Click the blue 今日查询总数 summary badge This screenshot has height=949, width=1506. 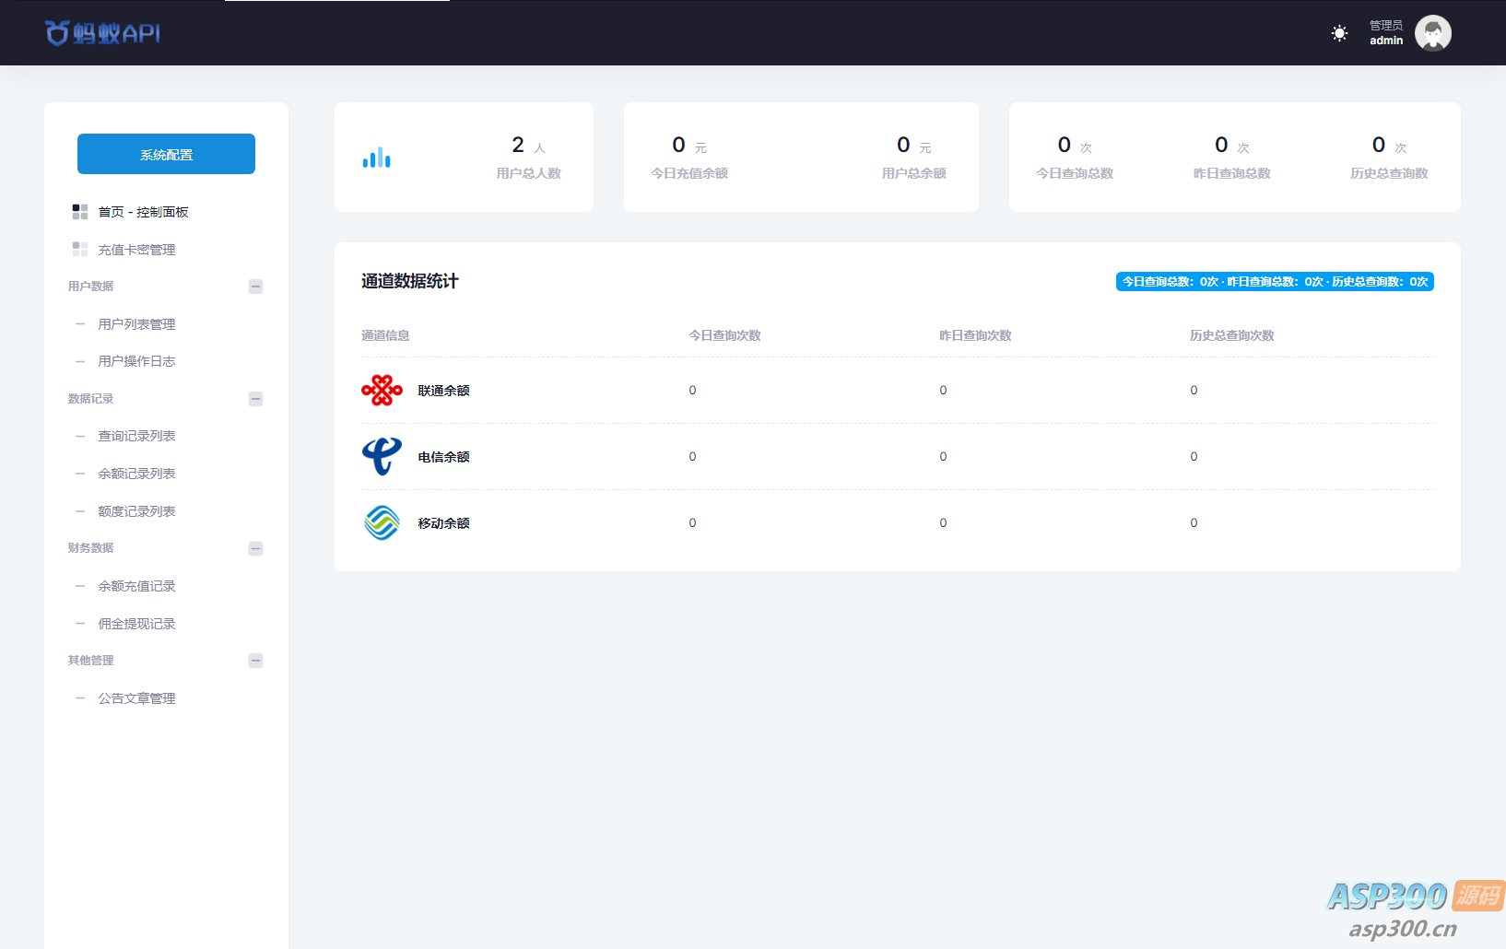[1274, 282]
